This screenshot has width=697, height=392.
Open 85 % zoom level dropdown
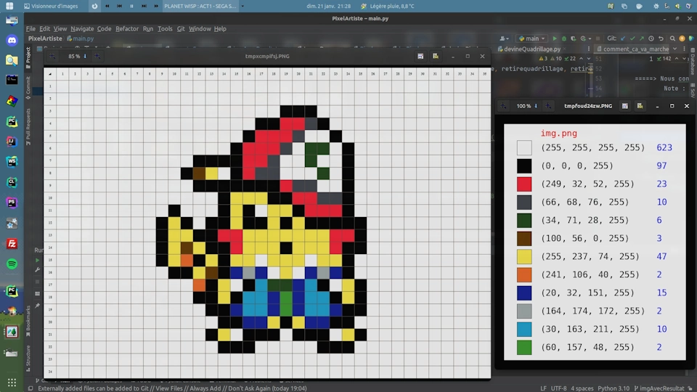(x=78, y=57)
